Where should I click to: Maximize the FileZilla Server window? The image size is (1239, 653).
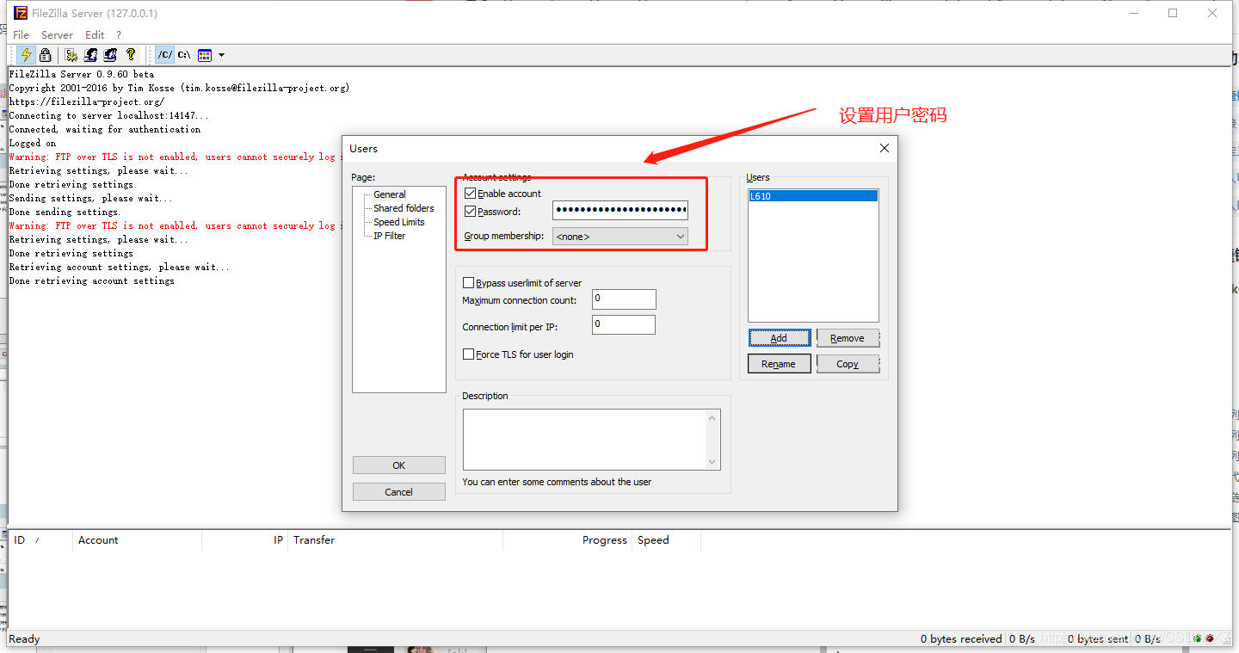1173,13
